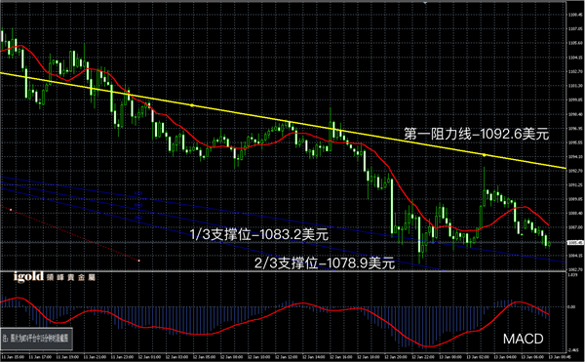Select the 第一阻力线-1092.6美元 resistance label
Viewport: 585px width, 362px height.
pos(477,134)
